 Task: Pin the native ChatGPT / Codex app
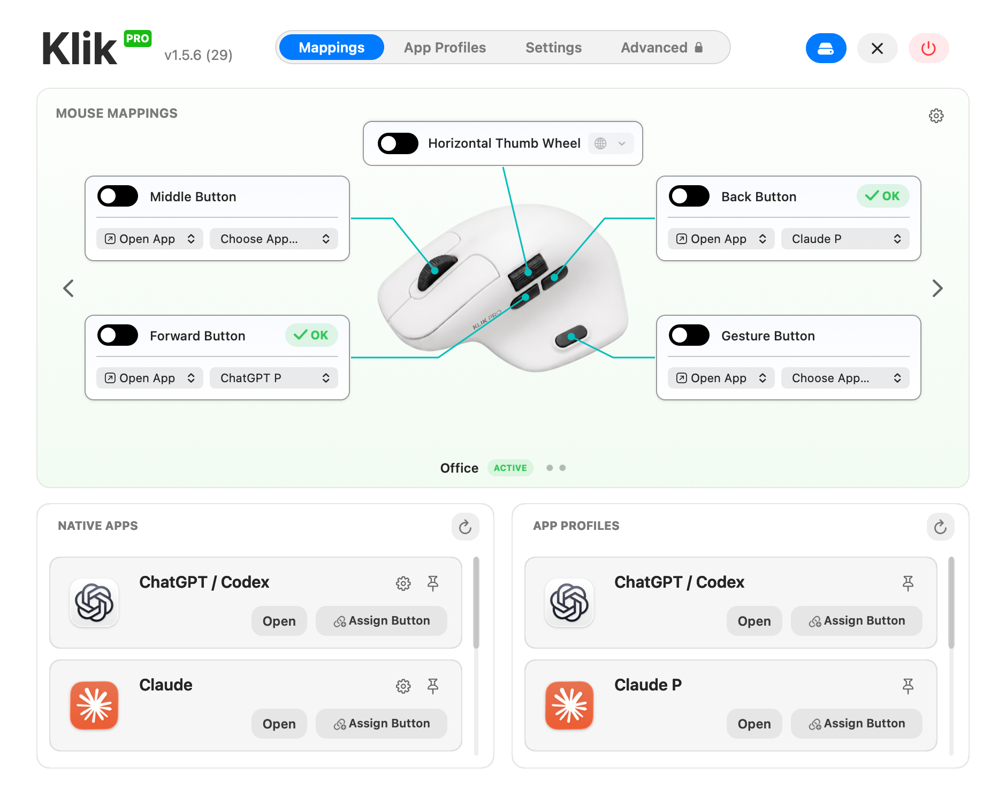click(x=433, y=583)
